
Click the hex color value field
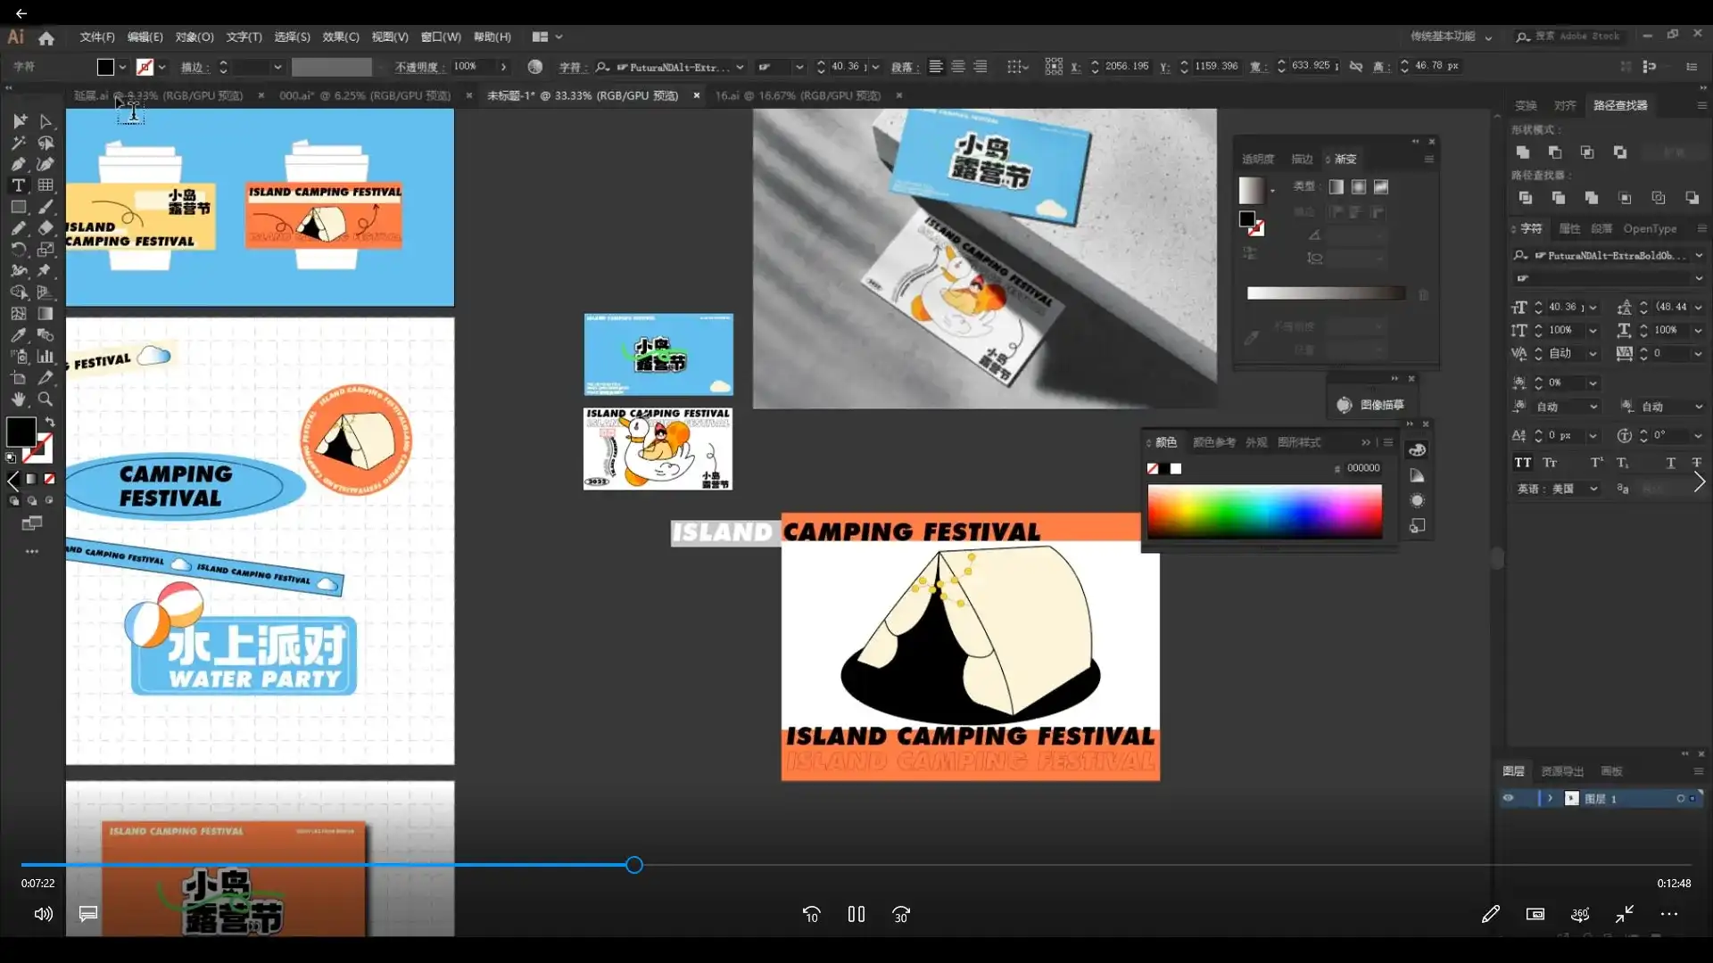[x=1362, y=468]
